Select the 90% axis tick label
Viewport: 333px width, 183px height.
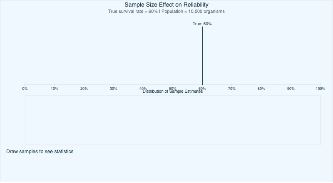(291, 89)
